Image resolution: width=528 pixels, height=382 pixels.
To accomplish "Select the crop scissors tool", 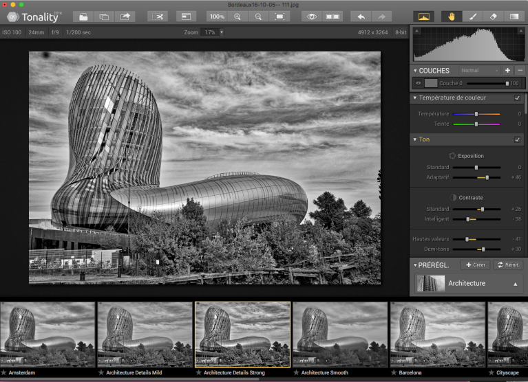I will point(158,16).
